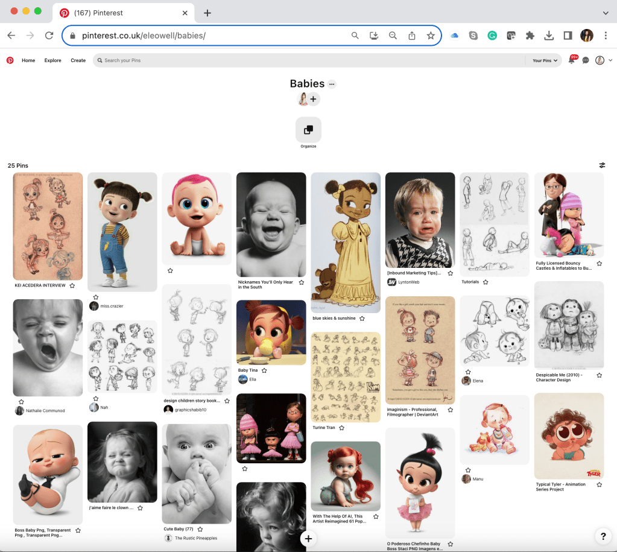The image size is (617, 552).
Task: Expand account menu chevron beside profile avatar
Action: pos(610,60)
